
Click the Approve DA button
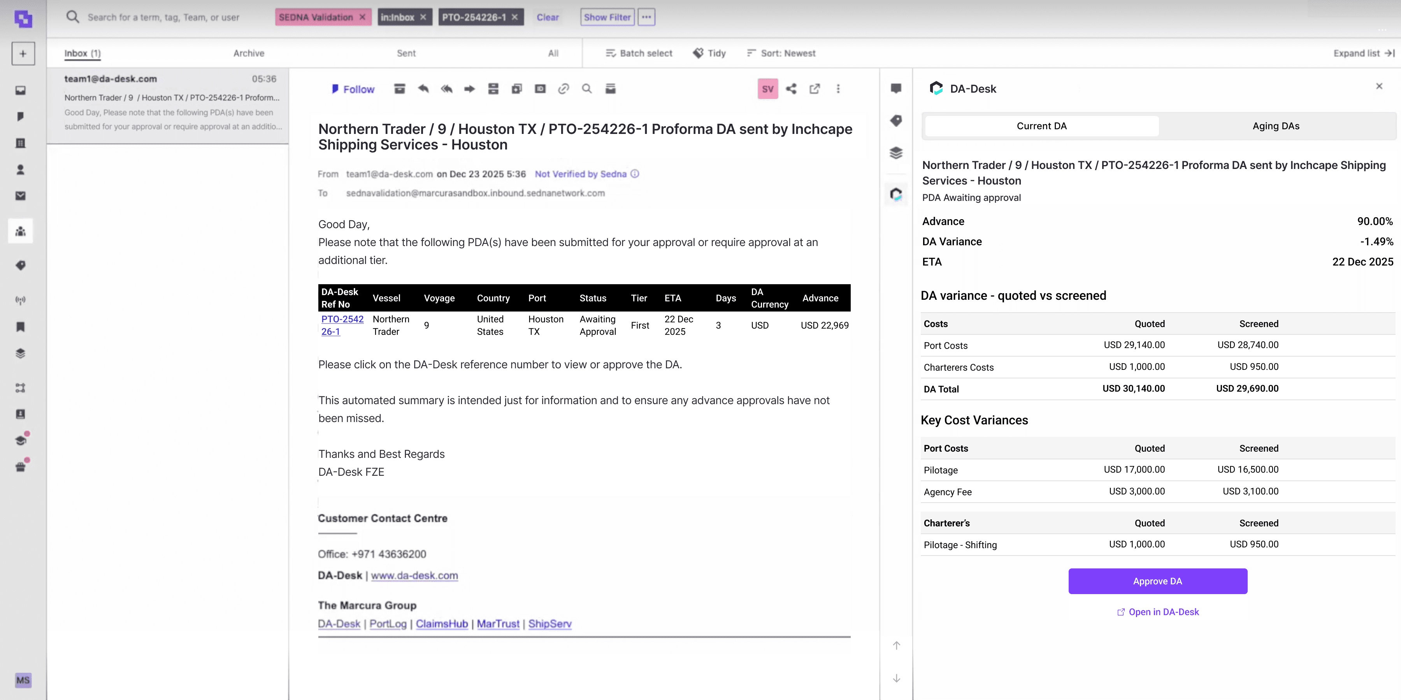point(1157,581)
